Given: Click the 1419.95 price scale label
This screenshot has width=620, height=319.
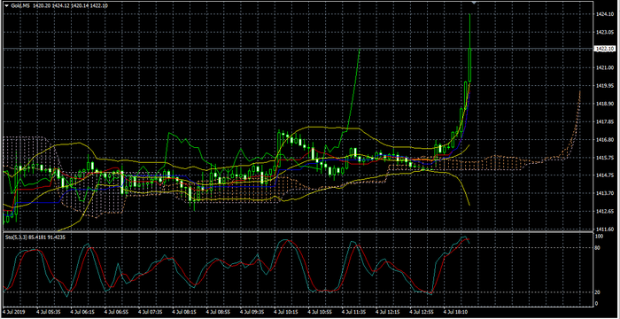Looking at the screenshot, I should tap(604, 85).
